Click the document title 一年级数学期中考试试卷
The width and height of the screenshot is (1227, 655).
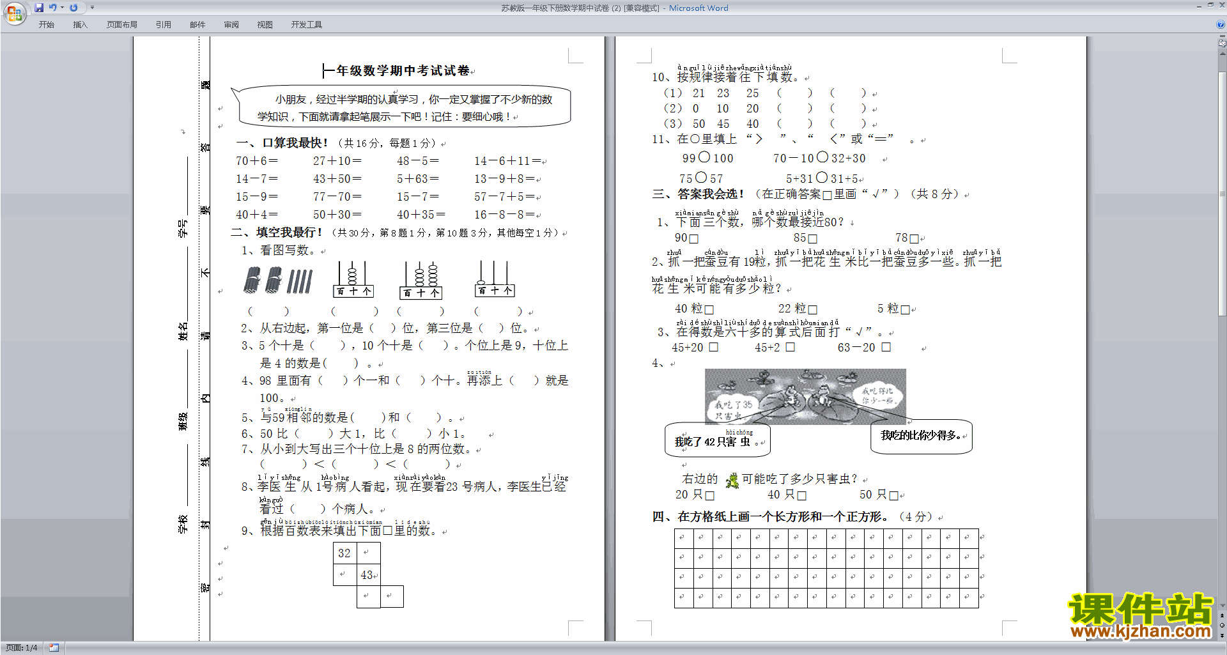pyautogui.click(x=396, y=70)
